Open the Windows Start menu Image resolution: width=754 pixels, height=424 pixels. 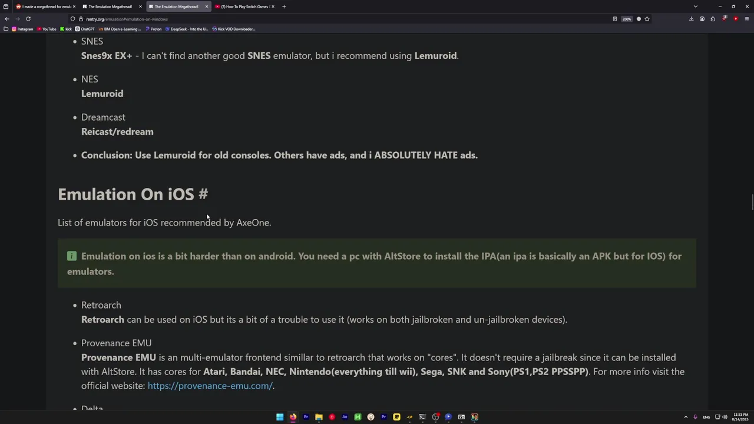[280, 417]
